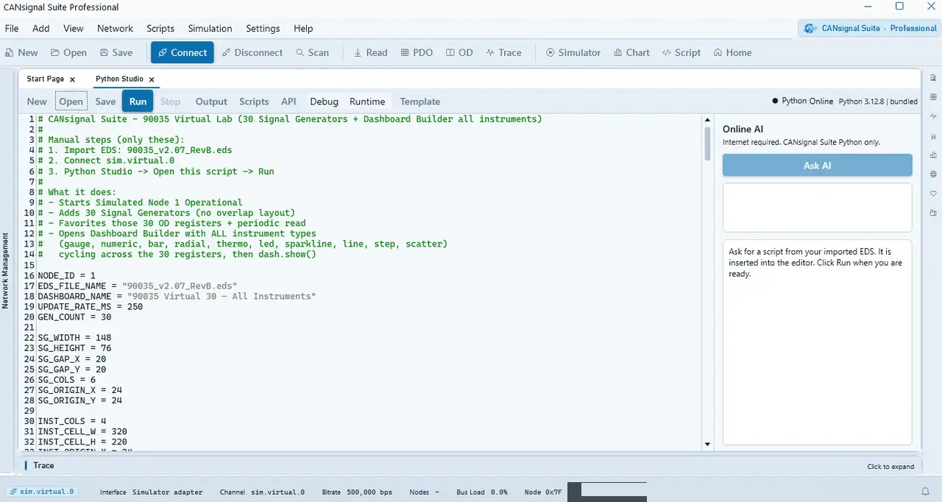Open the File menu

[12, 29]
